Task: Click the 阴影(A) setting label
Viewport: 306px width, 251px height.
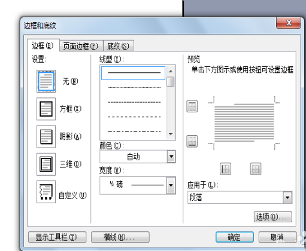Action: (71, 136)
